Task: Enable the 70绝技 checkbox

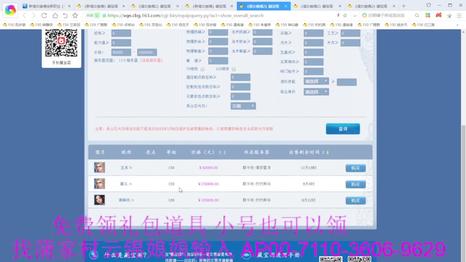Action: (x=202, y=69)
